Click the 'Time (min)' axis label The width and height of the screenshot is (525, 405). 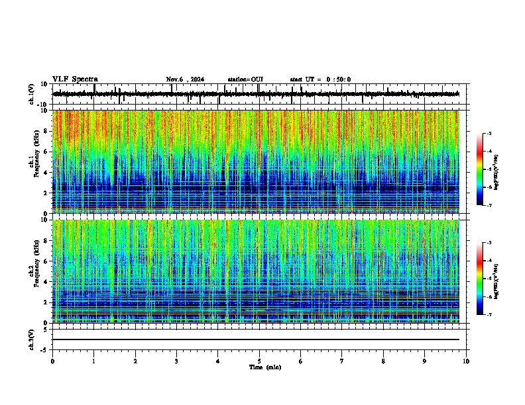pyautogui.click(x=265, y=367)
